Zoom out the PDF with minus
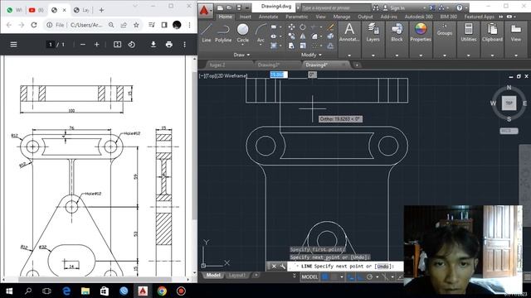 (83, 44)
